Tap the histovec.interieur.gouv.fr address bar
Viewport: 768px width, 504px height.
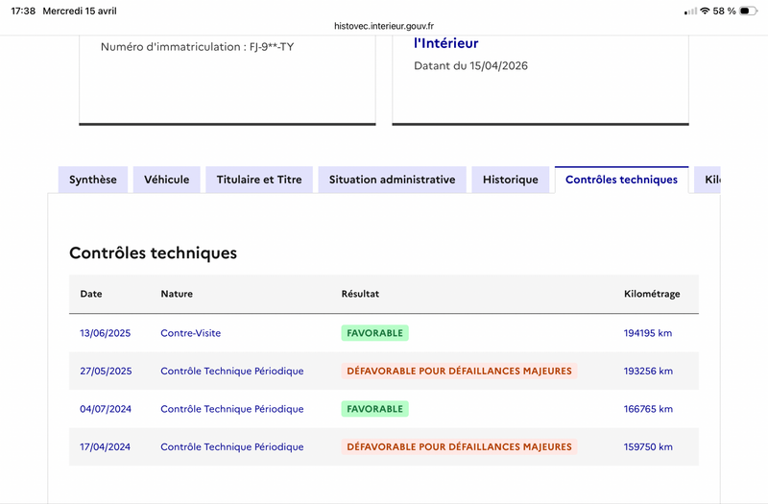(384, 26)
